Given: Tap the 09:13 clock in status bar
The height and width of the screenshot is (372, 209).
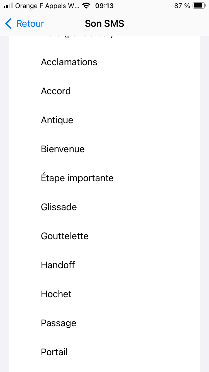Looking at the screenshot, I should click(x=104, y=6).
